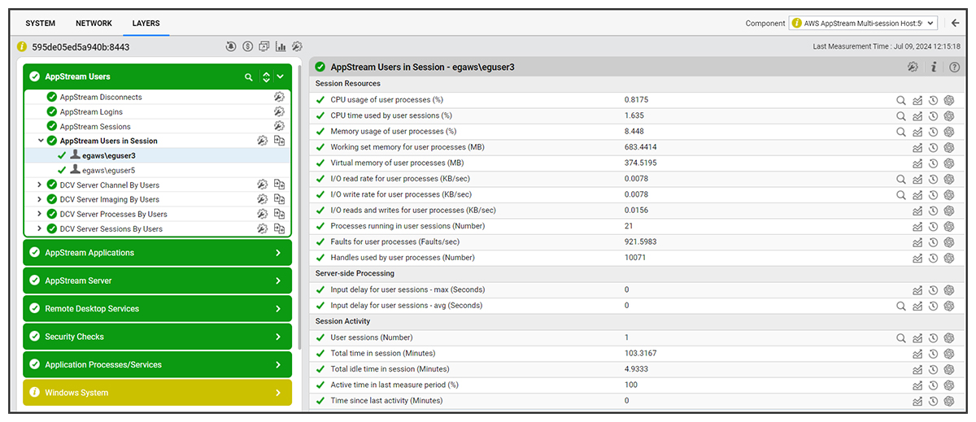Click the wrench configure icon for AppStream Logins
976x422 pixels.
point(279,112)
